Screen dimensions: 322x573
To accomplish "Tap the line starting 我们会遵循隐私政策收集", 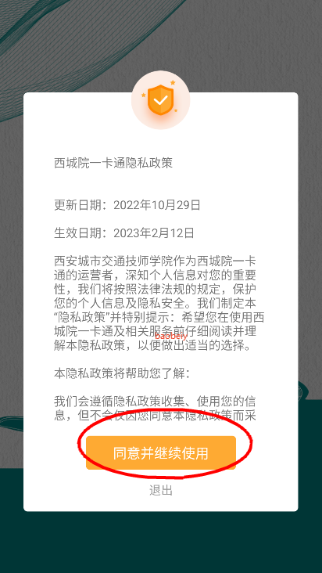I will pos(155,402).
